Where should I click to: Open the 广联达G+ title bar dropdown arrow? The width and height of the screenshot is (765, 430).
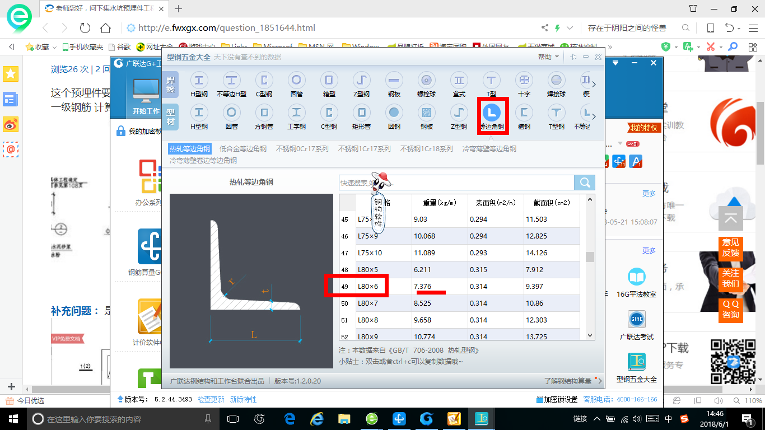point(614,63)
